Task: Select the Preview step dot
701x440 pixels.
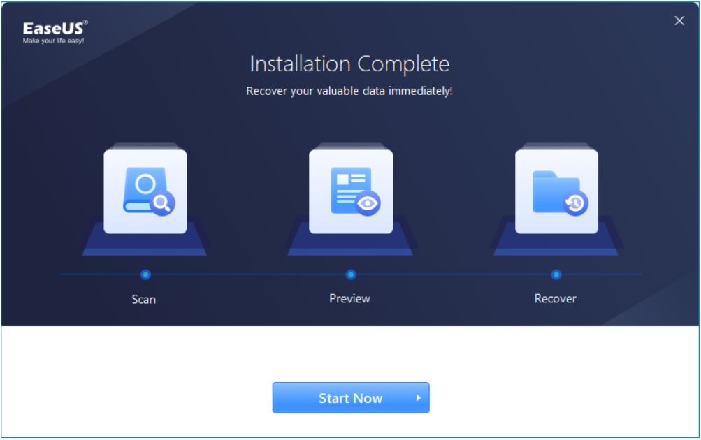Action: point(351,274)
